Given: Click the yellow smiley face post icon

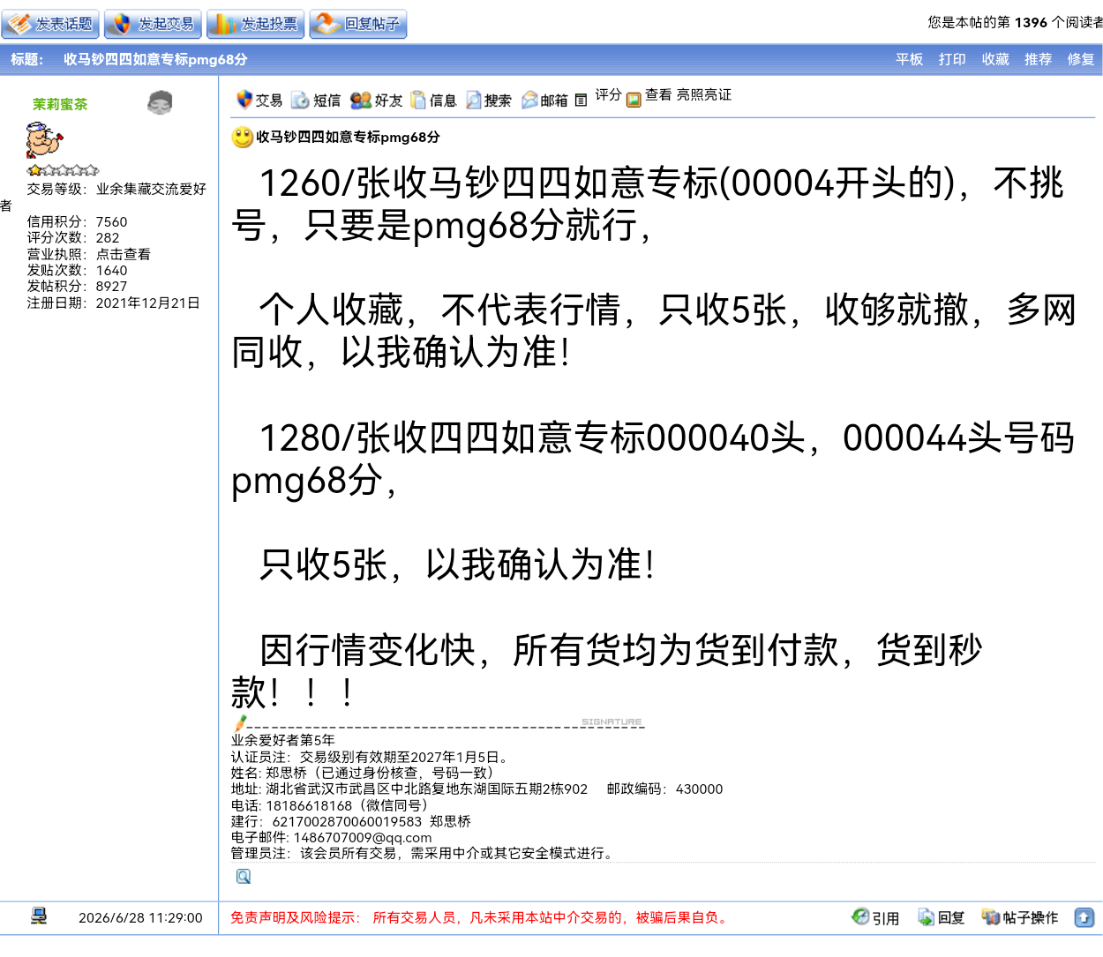Looking at the screenshot, I should (x=242, y=137).
